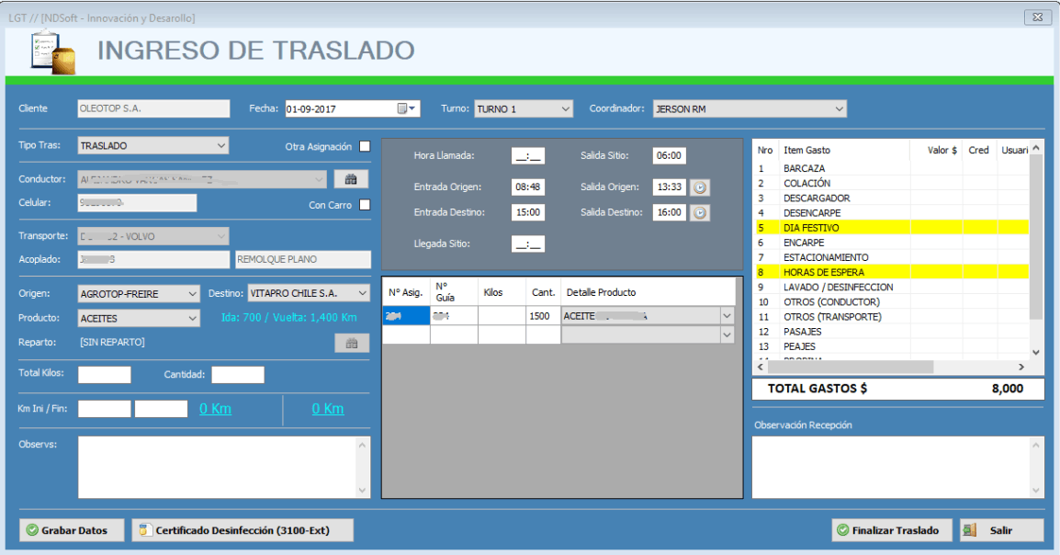The height and width of the screenshot is (555, 1060).
Task: Click the clipboard logo in header
Action: pyautogui.click(x=52, y=52)
